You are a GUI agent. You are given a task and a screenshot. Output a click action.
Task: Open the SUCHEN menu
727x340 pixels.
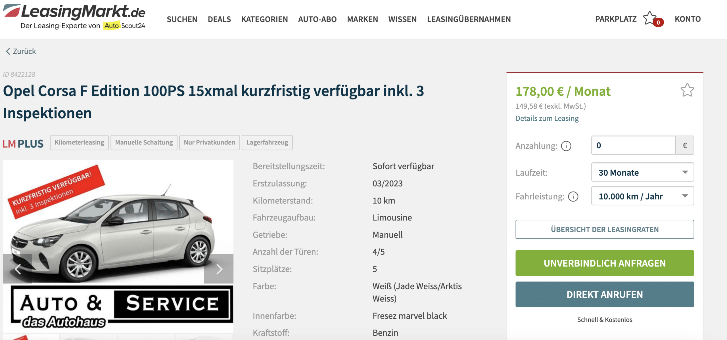click(x=182, y=19)
